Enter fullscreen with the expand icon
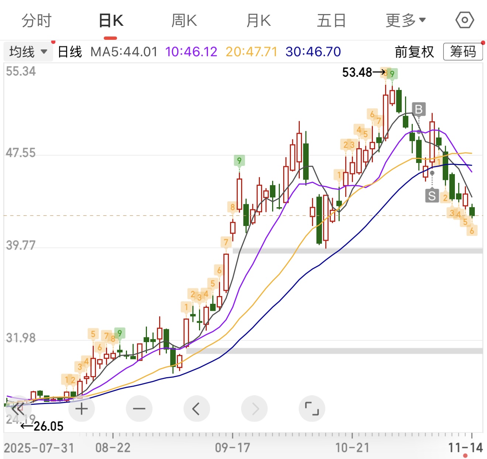Image resolution: width=487 pixels, height=459 pixels. [312, 408]
